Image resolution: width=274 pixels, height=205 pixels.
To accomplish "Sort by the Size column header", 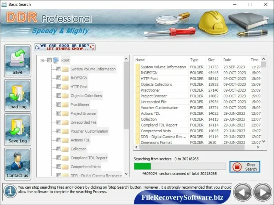I will [214, 60].
